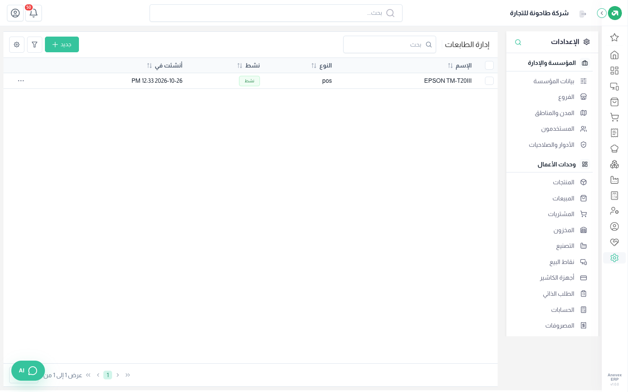
Task: Open the stacked boxes inventory icon in the rail
Action: 614,164
